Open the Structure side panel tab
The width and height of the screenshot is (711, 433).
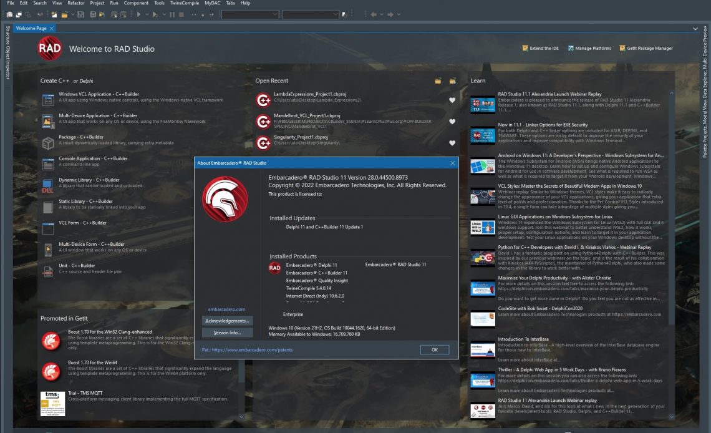click(7, 36)
